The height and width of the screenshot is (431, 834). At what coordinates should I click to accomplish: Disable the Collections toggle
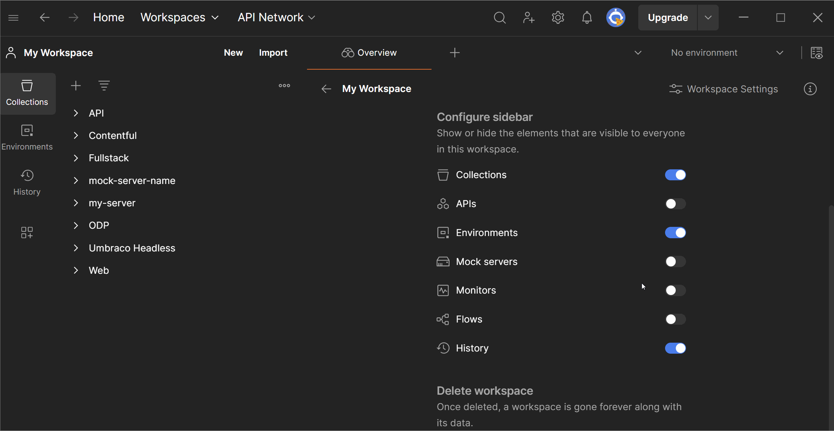click(675, 175)
